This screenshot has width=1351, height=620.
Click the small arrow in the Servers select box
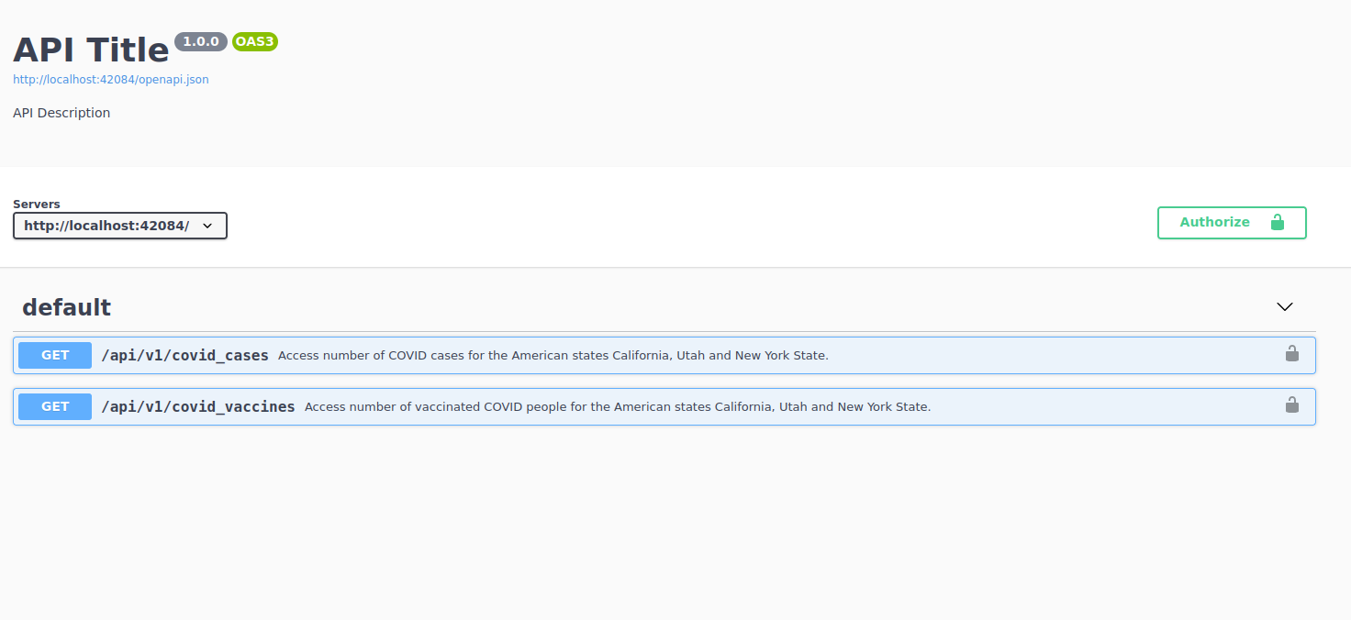(x=207, y=226)
